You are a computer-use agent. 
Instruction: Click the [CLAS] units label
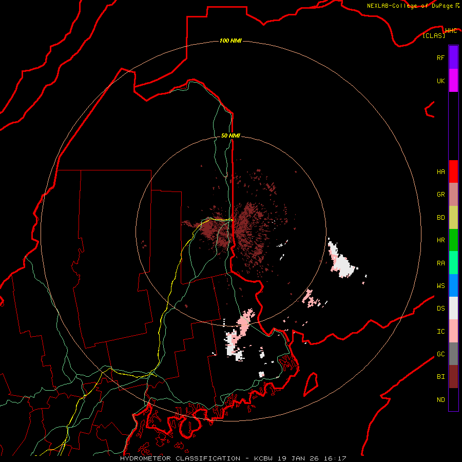[434, 35]
